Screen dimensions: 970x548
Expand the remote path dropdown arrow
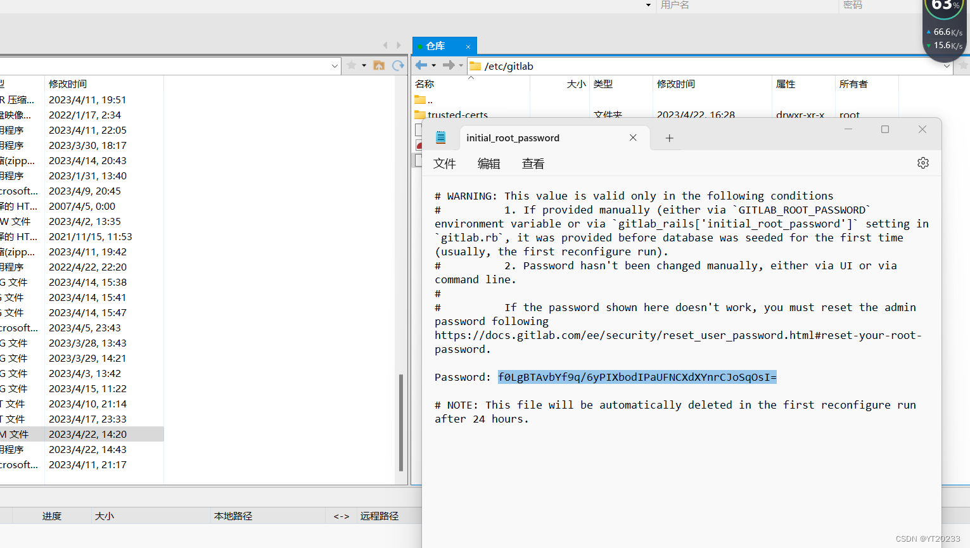click(x=947, y=66)
